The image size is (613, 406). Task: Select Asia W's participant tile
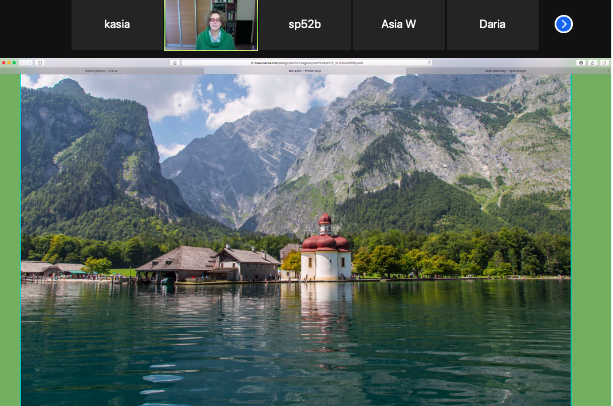(398, 25)
